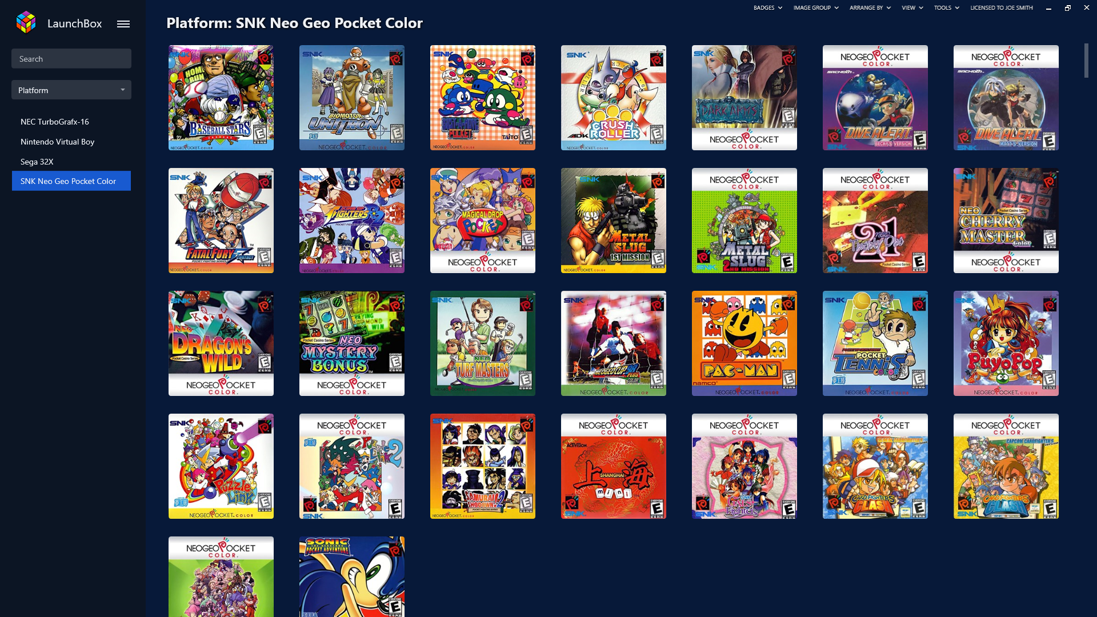Open the Crush Roller box art
1097x617 pixels.
613,98
